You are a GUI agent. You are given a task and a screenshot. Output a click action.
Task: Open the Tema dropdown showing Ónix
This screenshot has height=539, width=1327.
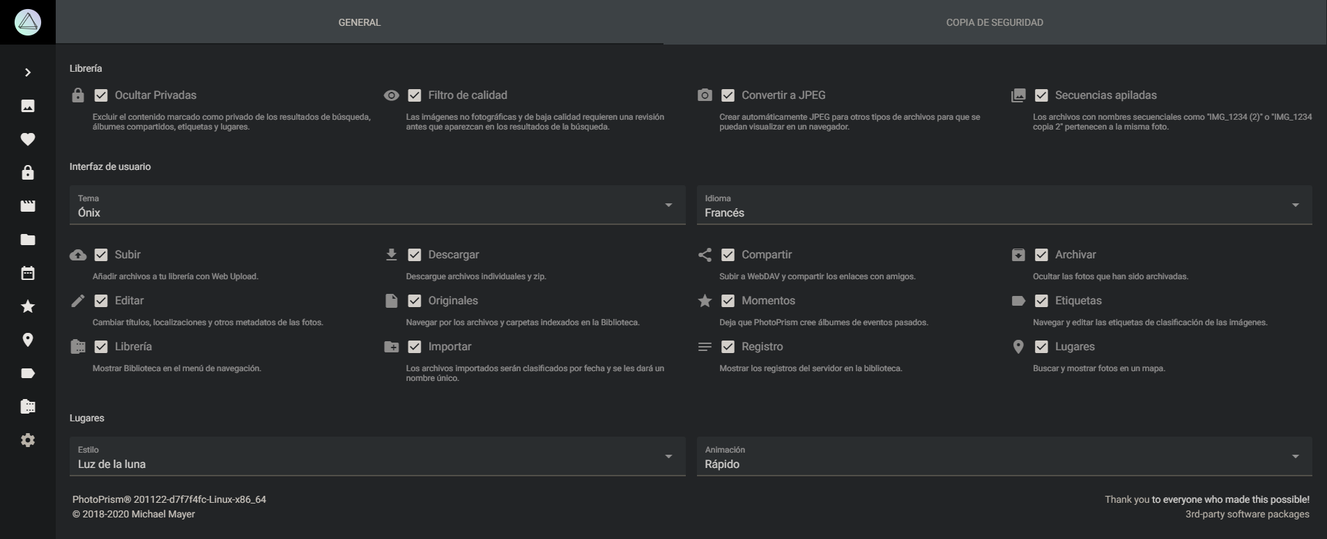pos(377,205)
